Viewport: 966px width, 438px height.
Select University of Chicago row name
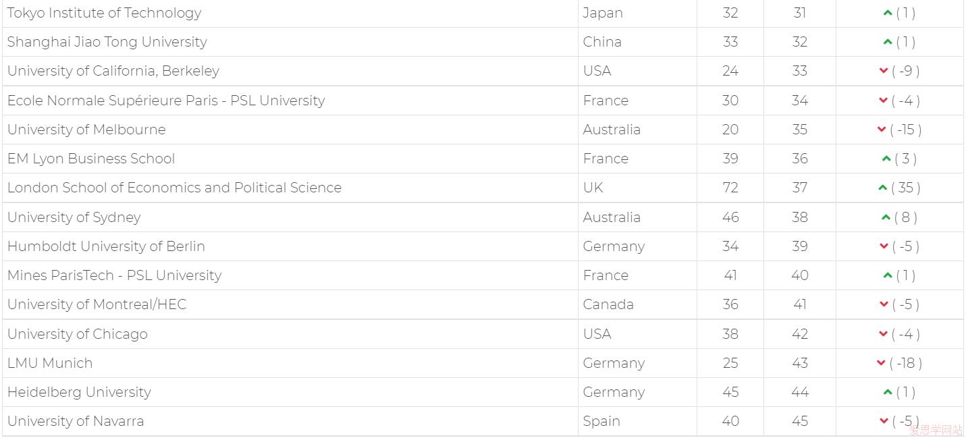[78, 334]
